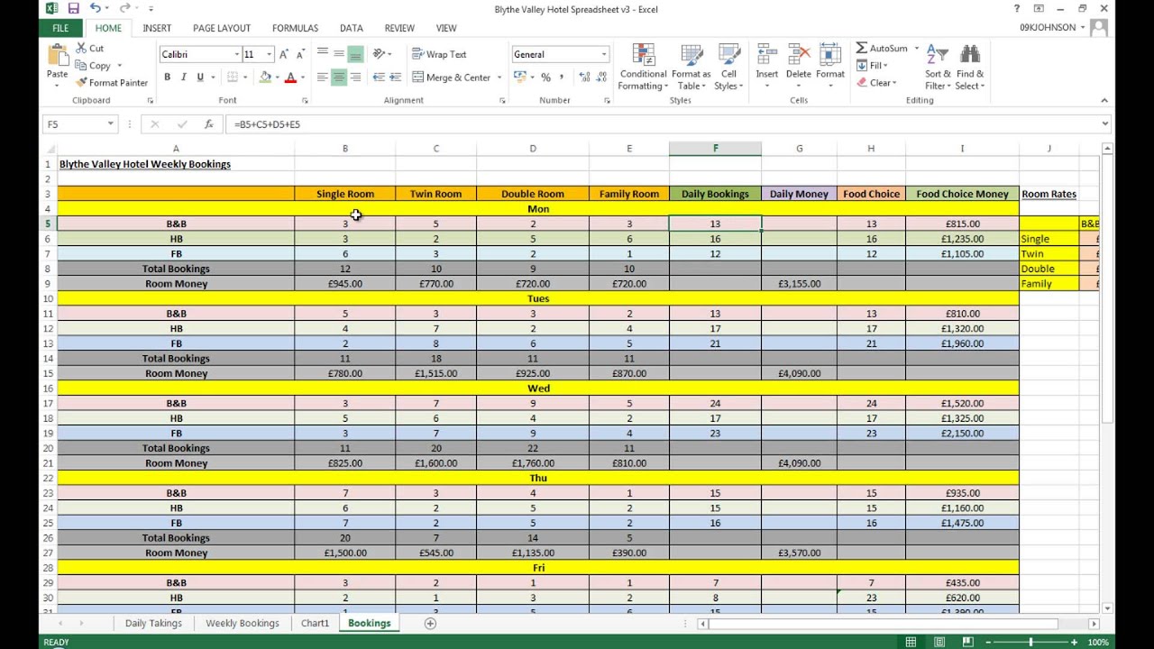Switch to the PAGE LAYOUT tab
Image resolution: width=1154 pixels, height=649 pixels.
tap(222, 28)
